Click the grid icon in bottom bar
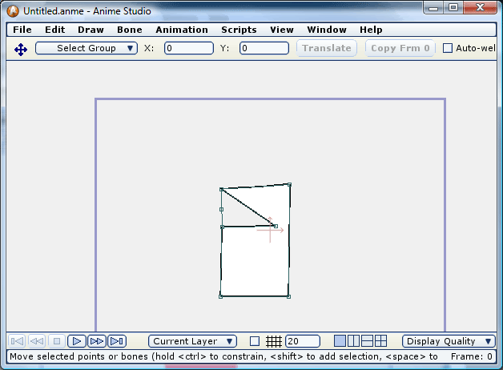This screenshot has height=370, width=503. pos(274,341)
